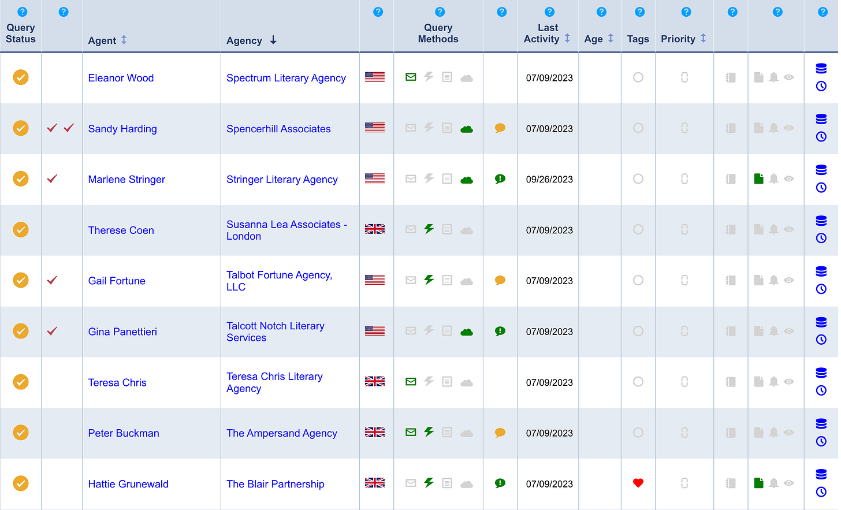Click the Tags column header
Image resolution: width=841 pixels, height=510 pixels.
click(x=638, y=39)
